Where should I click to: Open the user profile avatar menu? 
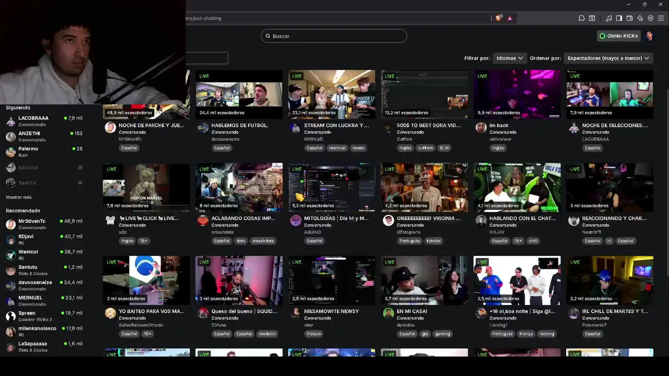(649, 36)
